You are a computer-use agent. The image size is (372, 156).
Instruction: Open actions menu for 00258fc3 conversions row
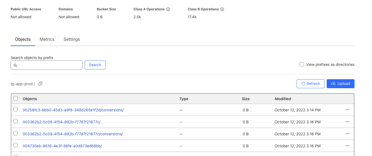(x=347, y=110)
